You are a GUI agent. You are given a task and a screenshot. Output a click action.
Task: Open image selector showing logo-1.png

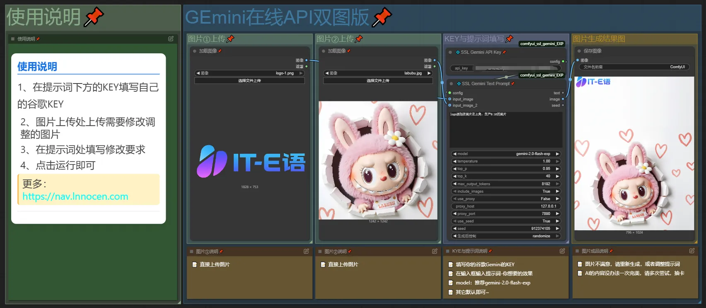tap(249, 73)
